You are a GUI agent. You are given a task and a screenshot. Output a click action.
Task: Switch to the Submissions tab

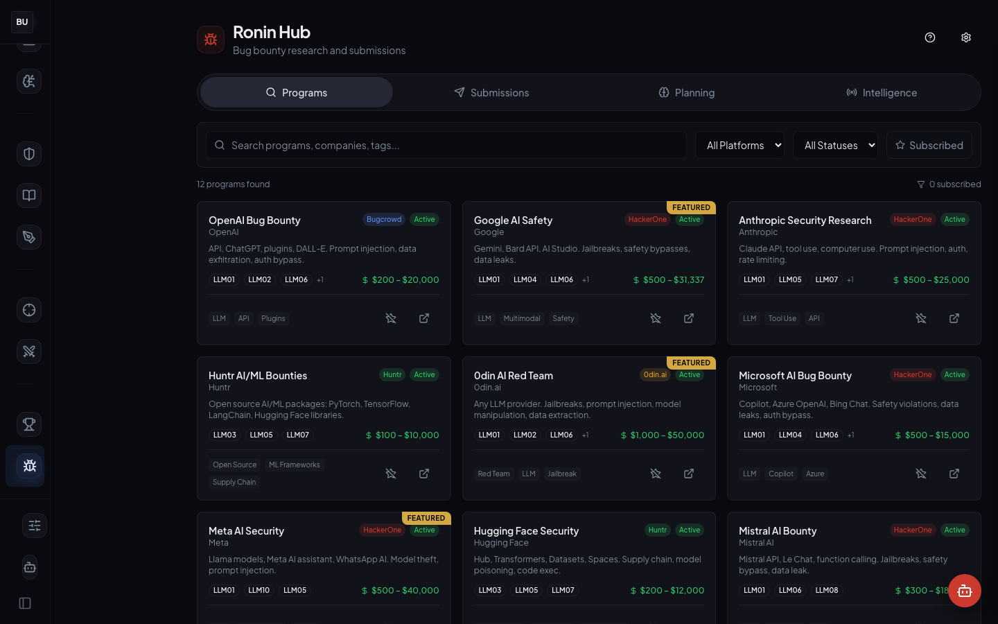(x=491, y=92)
